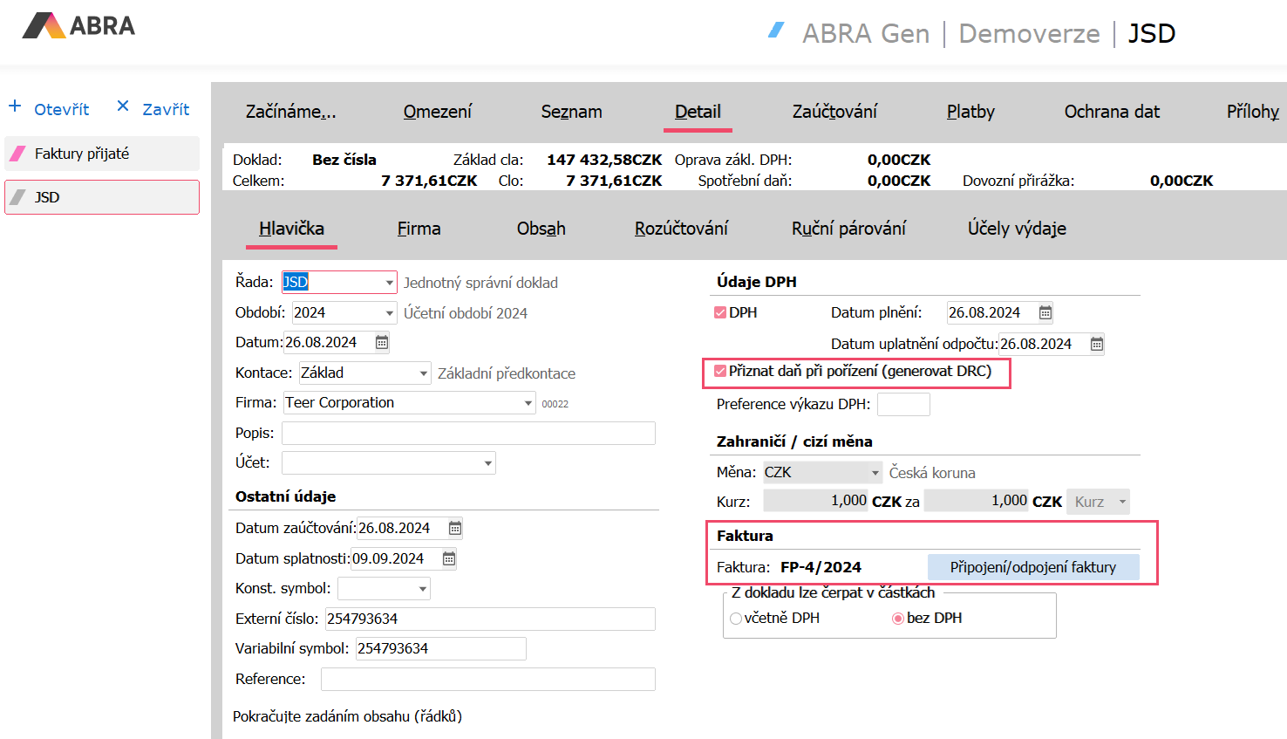Open the Přílohy tab
The height and width of the screenshot is (739, 1287).
[1253, 112]
